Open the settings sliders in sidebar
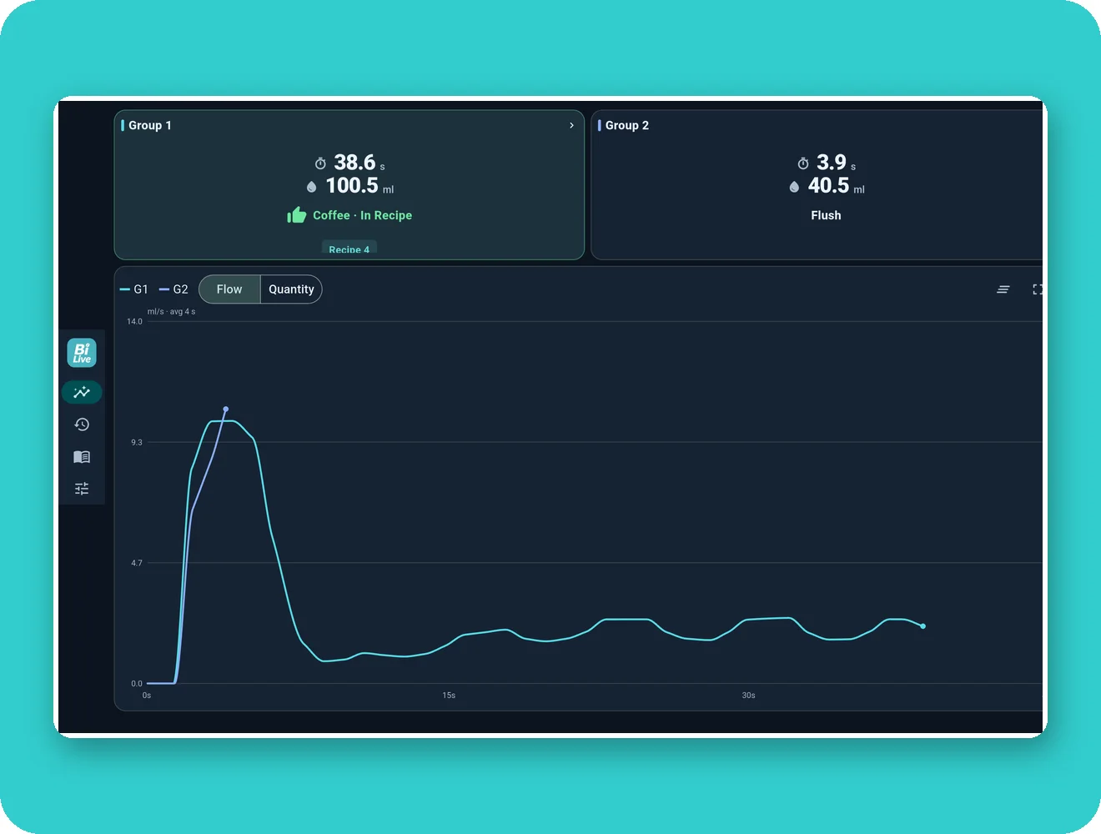The width and height of the screenshot is (1101, 834). [x=82, y=489]
